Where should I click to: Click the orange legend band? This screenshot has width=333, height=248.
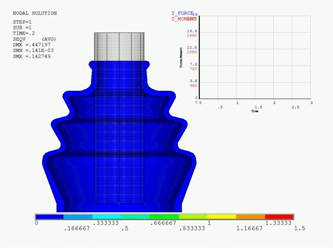click(251, 217)
